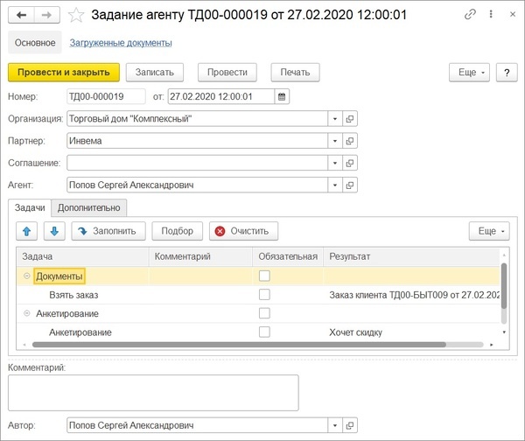Click the Результат column header
525x441 pixels.
[x=411, y=257]
